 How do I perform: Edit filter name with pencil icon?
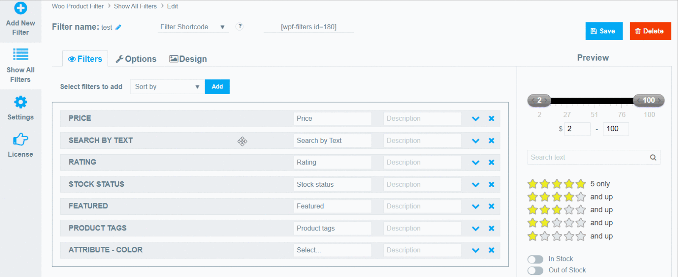click(x=118, y=28)
